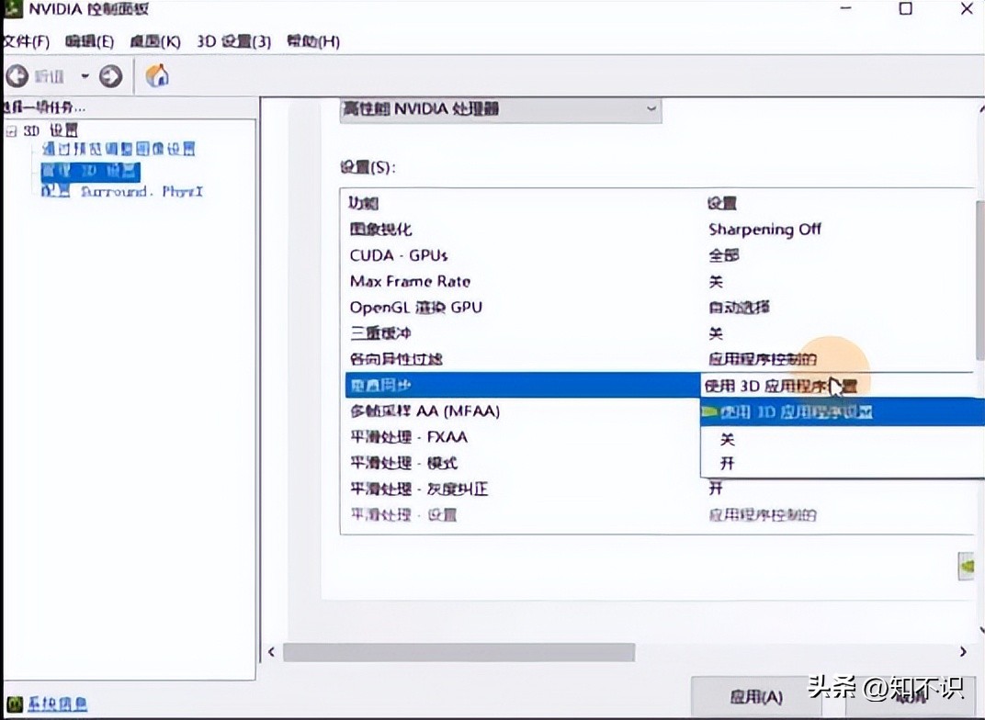Click the Home icon in the toolbar
The image size is (985, 720).
coord(156,75)
